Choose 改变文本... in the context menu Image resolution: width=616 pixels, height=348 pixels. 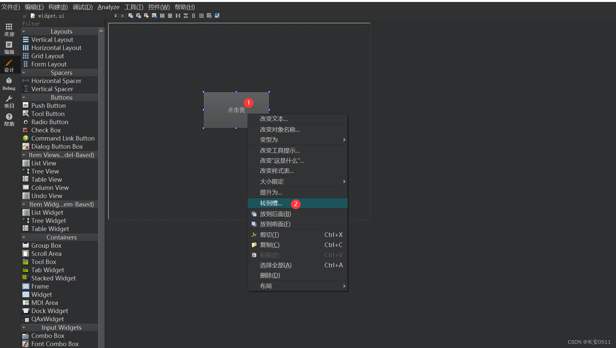click(x=298, y=119)
